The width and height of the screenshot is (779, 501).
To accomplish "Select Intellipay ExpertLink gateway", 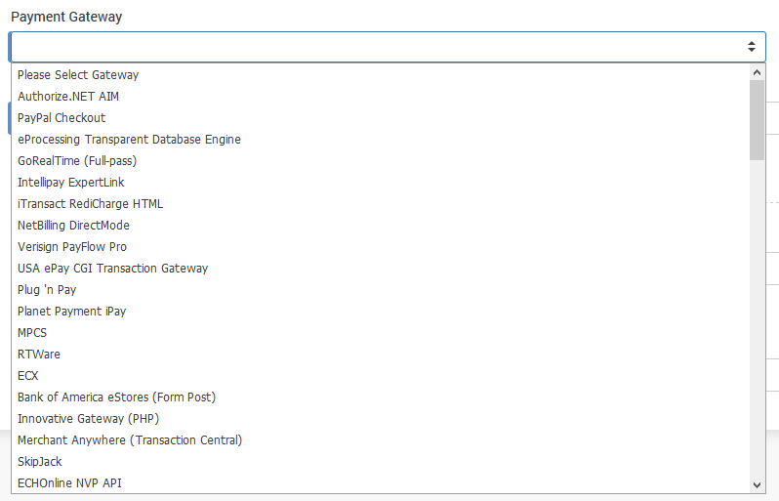I will [x=71, y=183].
